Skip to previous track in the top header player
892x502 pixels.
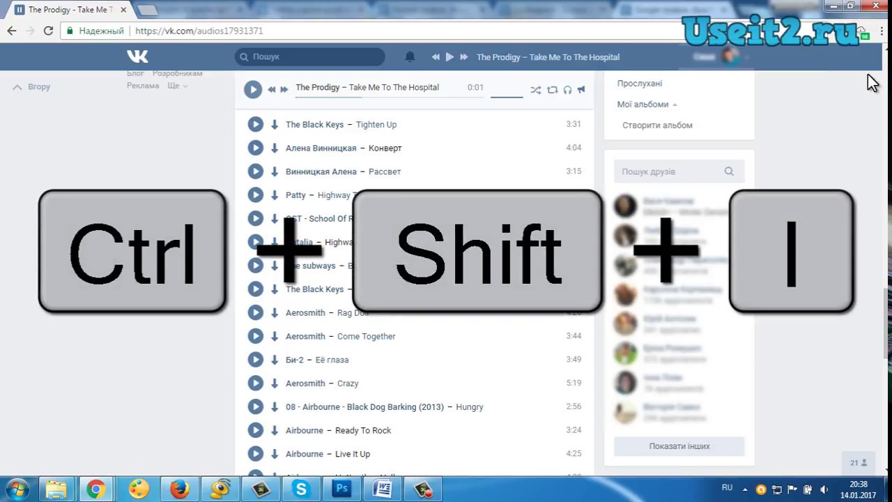click(436, 57)
